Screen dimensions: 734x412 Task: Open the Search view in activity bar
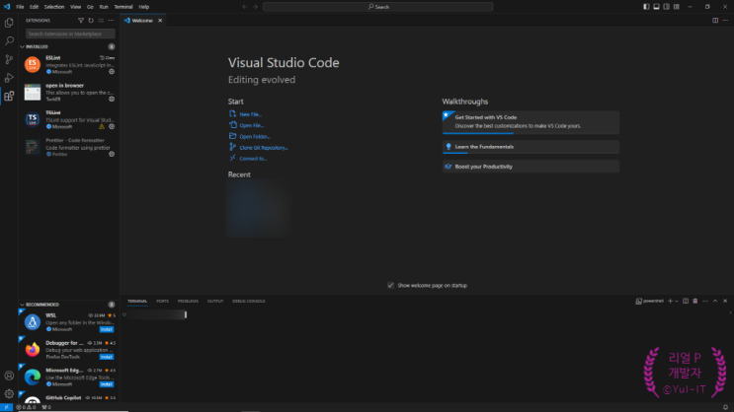click(x=9, y=41)
